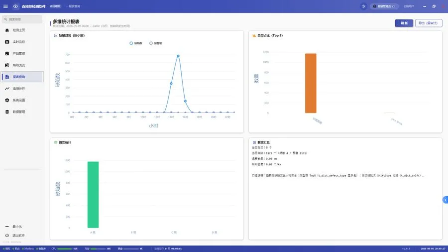This screenshot has width=448, height=252.
Task: Click the green A班 bar in 班次统计
Action: coord(93,195)
